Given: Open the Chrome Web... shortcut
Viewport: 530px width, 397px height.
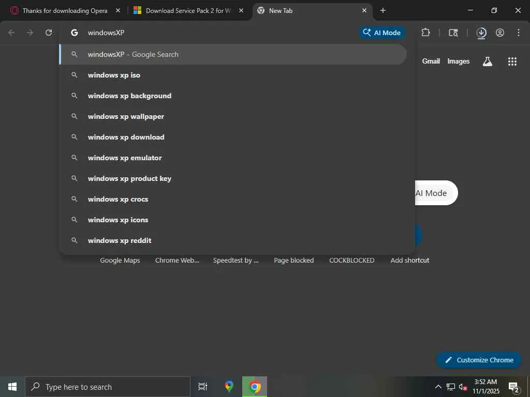Looking at the screenshot, I should pos(177,261).
